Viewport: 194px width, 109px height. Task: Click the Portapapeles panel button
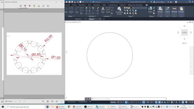(x=181, y=12)
